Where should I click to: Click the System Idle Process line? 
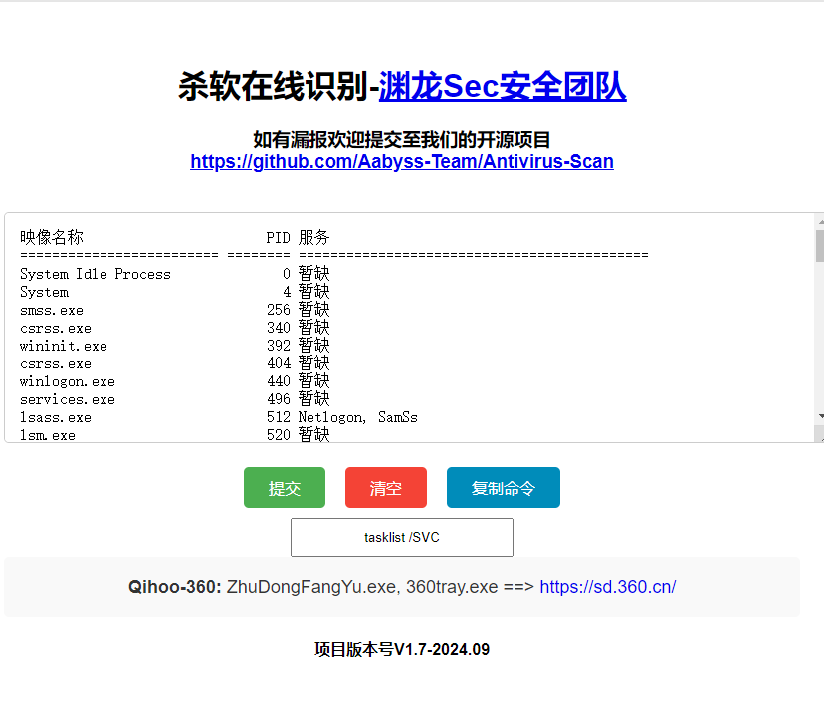(174, 274)
